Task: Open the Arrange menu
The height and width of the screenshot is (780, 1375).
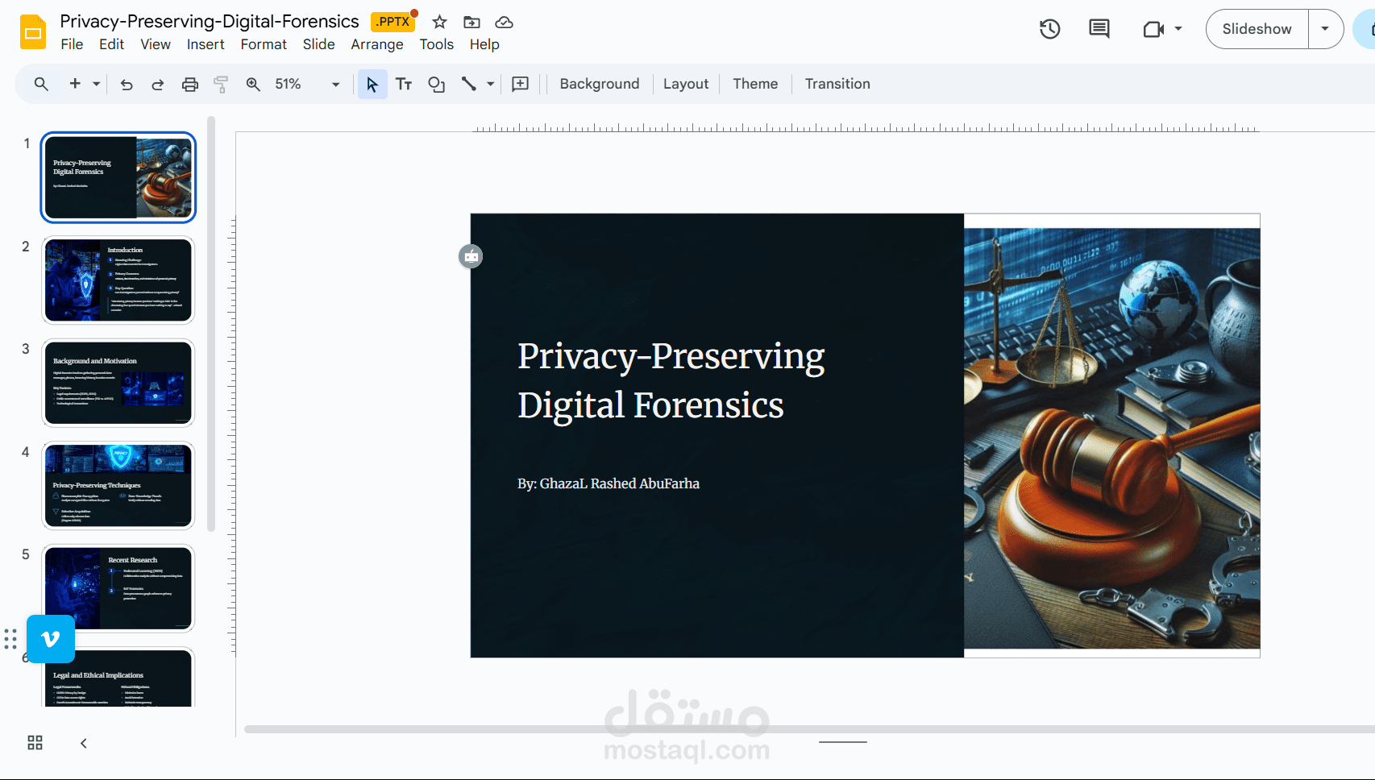Action: [x=376, y=44]
